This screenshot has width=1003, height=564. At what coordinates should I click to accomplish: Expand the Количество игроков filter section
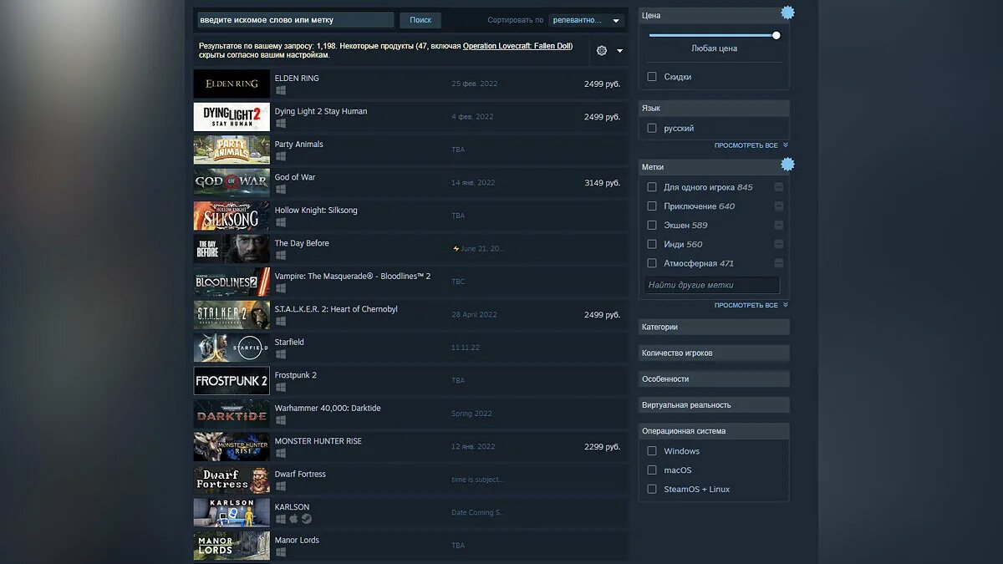(x=714, y=353)
